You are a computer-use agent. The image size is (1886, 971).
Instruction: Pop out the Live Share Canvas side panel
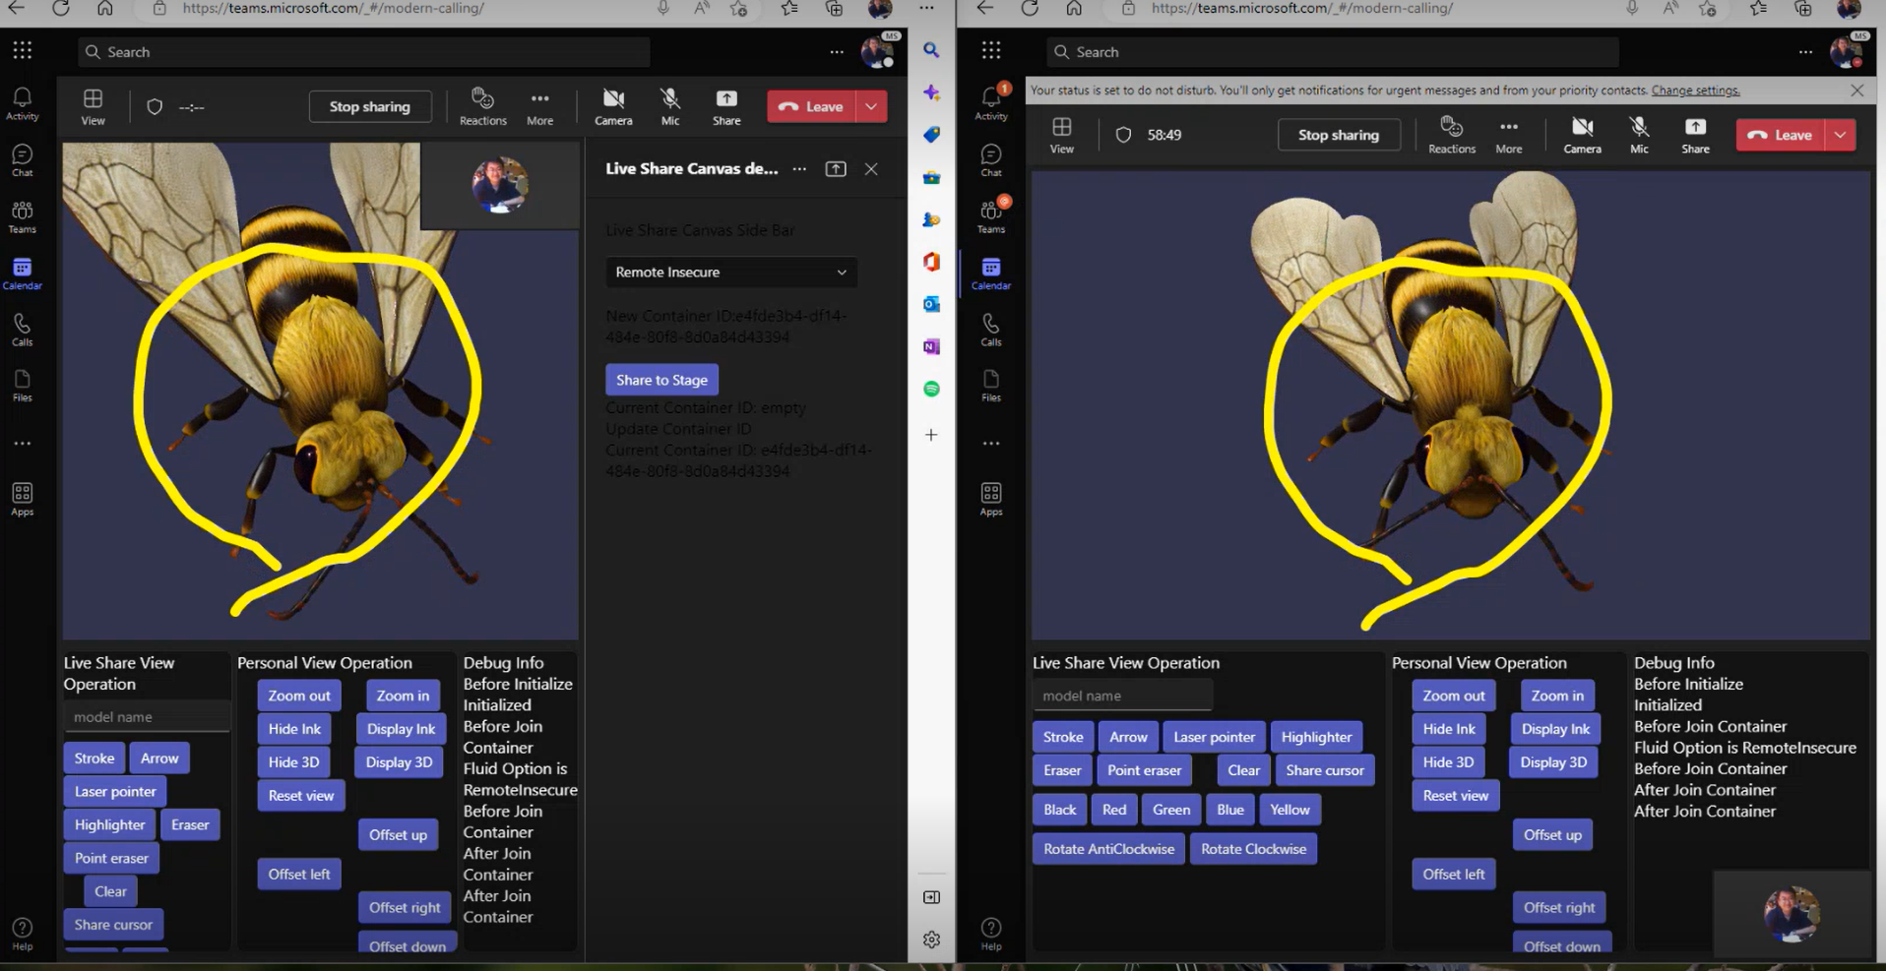pyautogui.click(x=836, y=169)
